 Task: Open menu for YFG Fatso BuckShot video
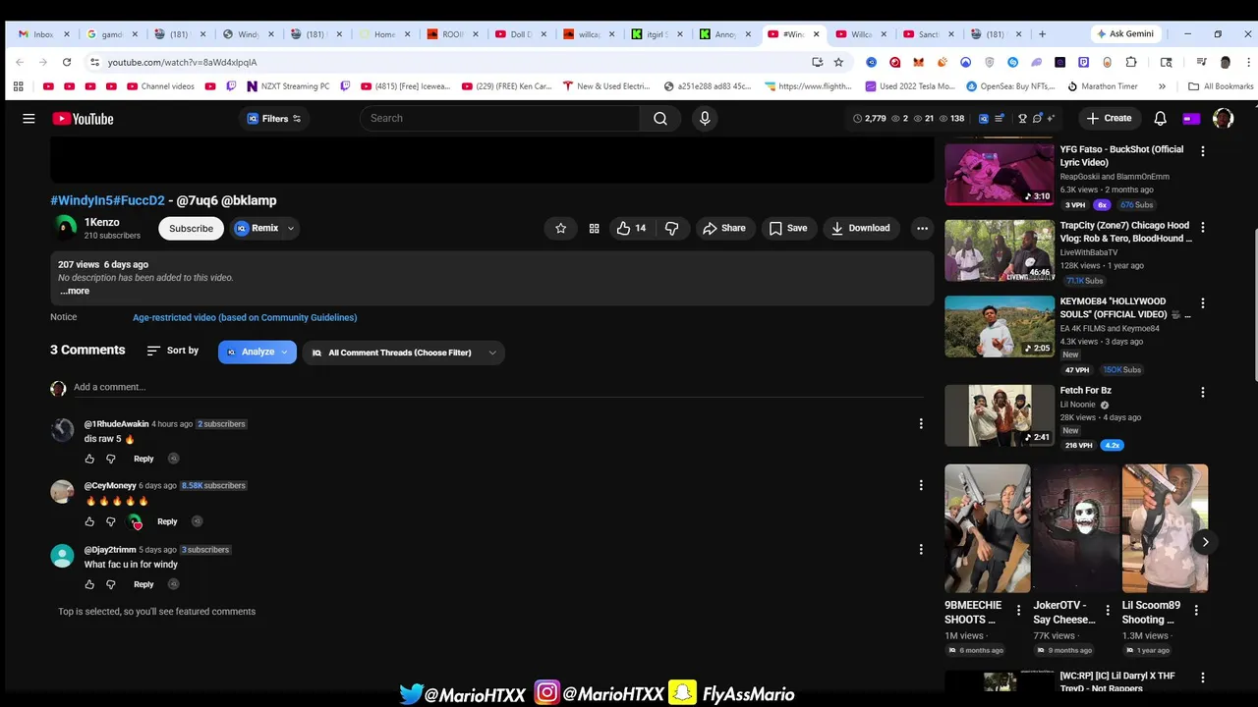pyautogui.click(x=1202, y=151)
